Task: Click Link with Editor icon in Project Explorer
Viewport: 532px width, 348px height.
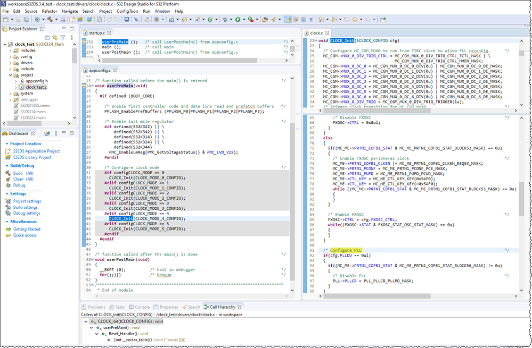Action: pos(54,38)
